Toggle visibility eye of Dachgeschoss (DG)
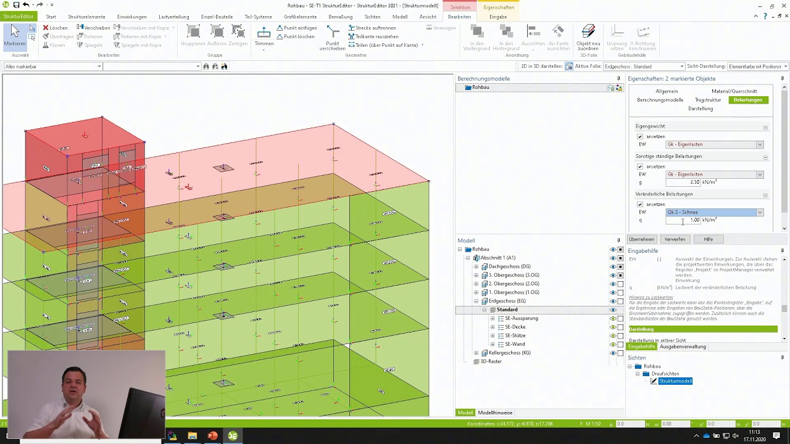This screenshot has height=444, width=790. tap(613, 266)
